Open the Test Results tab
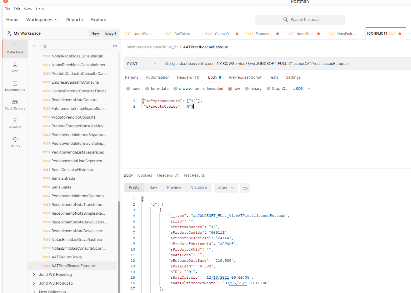 pyautogui.click(x=194, y=175)
